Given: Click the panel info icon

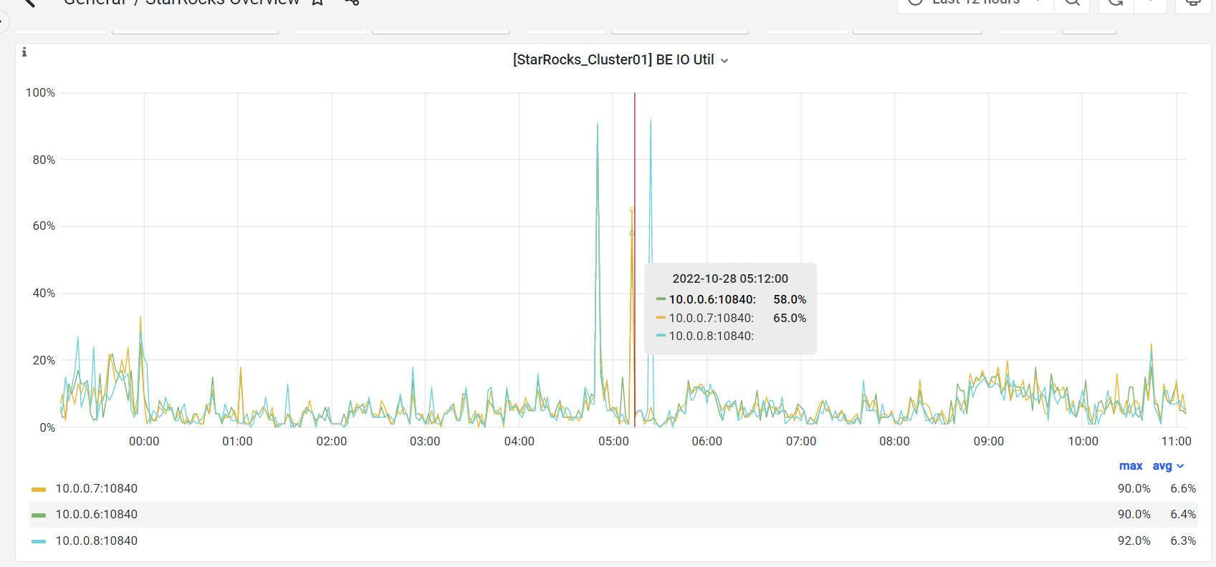Looking at the screenshot, I should pos(24,52).
